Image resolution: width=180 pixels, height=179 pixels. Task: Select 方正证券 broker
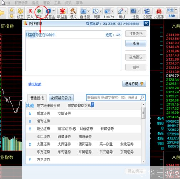(x=44, y=160)
